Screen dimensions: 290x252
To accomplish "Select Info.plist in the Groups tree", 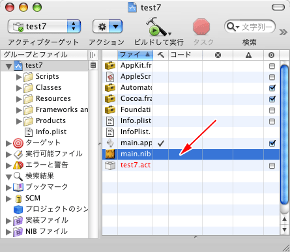I will [x=51, y=132].
